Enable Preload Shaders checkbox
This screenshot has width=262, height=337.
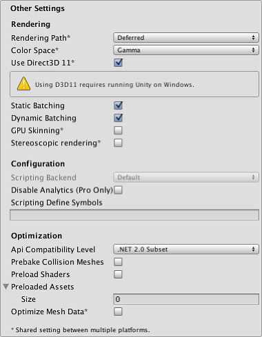(118, 274)
